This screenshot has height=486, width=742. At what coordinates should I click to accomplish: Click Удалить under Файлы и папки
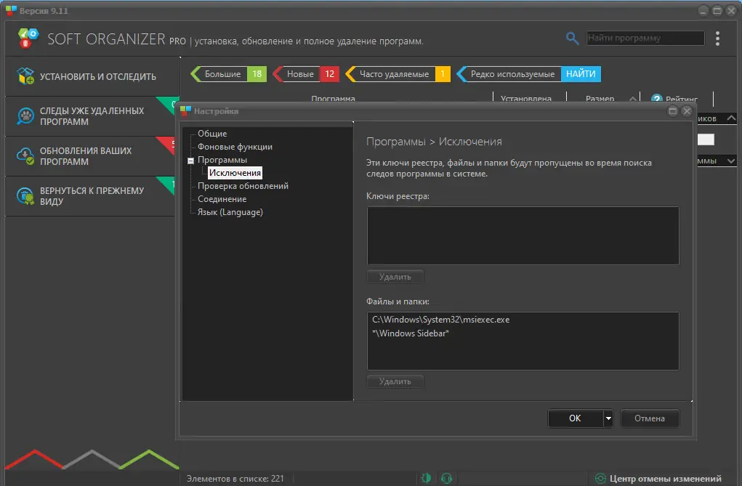point(395,381)
